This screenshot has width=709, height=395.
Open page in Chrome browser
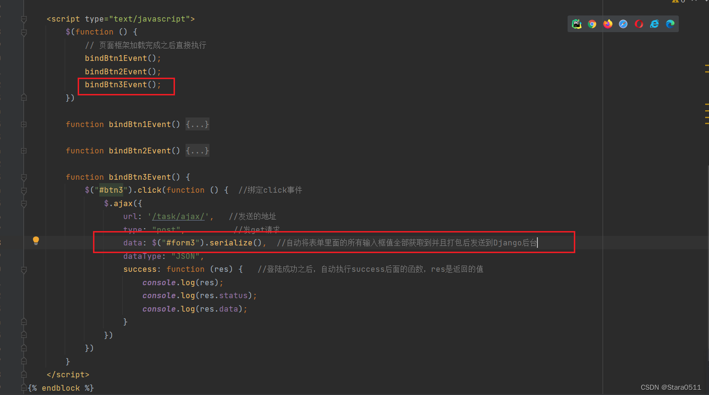[592, 24]
